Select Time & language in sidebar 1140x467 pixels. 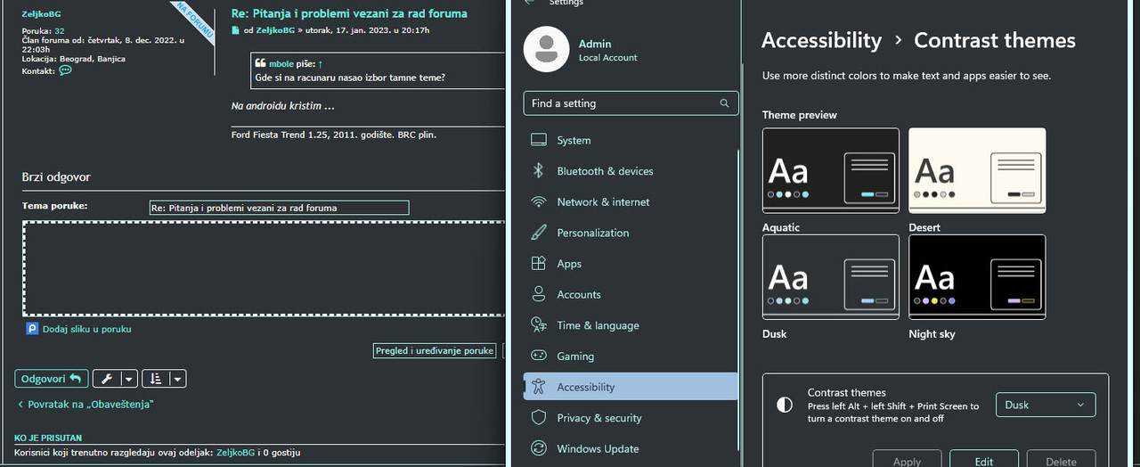point(631,325)
